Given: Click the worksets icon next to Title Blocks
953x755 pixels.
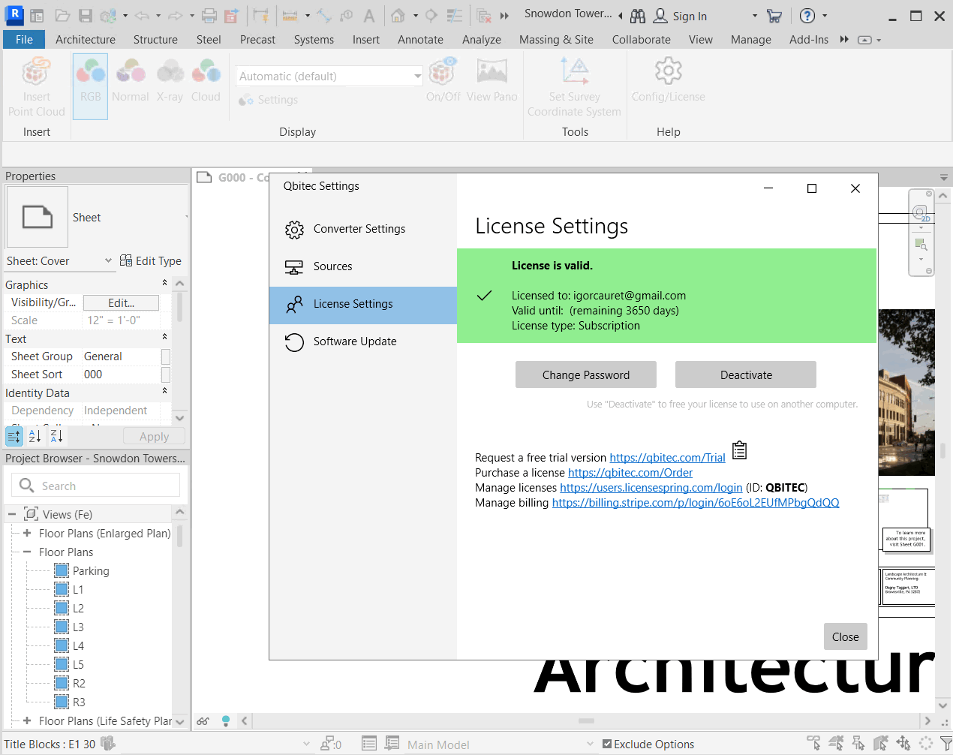Looking at the screenshot, I should coord(108,744).
